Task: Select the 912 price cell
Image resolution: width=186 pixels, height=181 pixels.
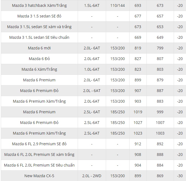Action: pyautogui.click(x=138, y=144)
